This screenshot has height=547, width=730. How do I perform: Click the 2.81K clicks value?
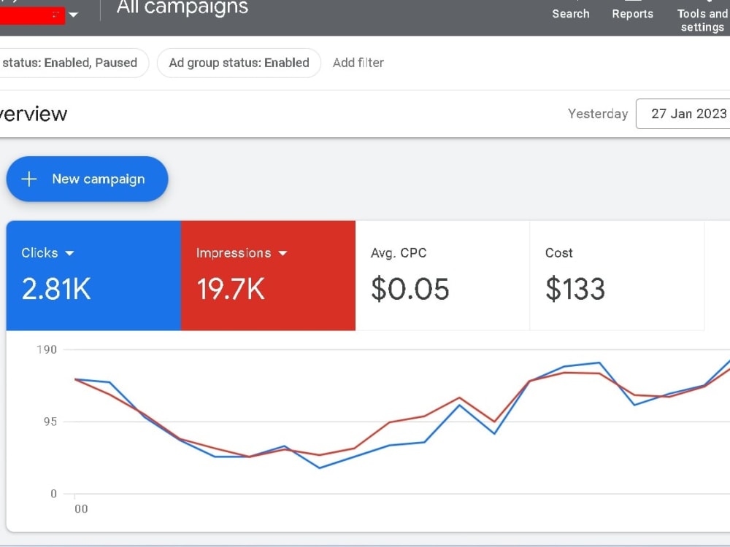point(56,289)
